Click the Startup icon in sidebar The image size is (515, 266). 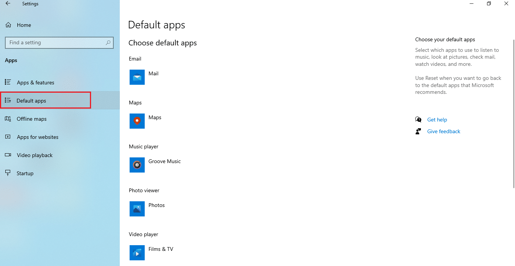click(x=8, y=173)
